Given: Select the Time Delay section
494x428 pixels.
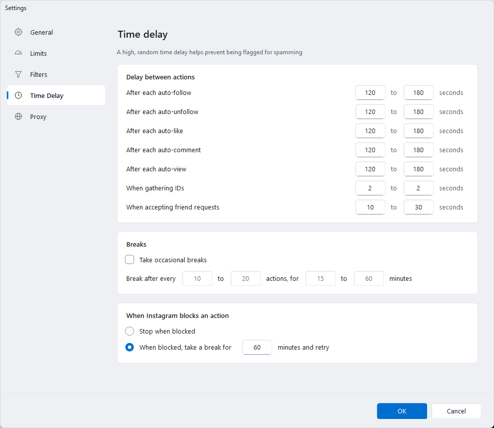Looking at the screenshot, I should point(56,95).
